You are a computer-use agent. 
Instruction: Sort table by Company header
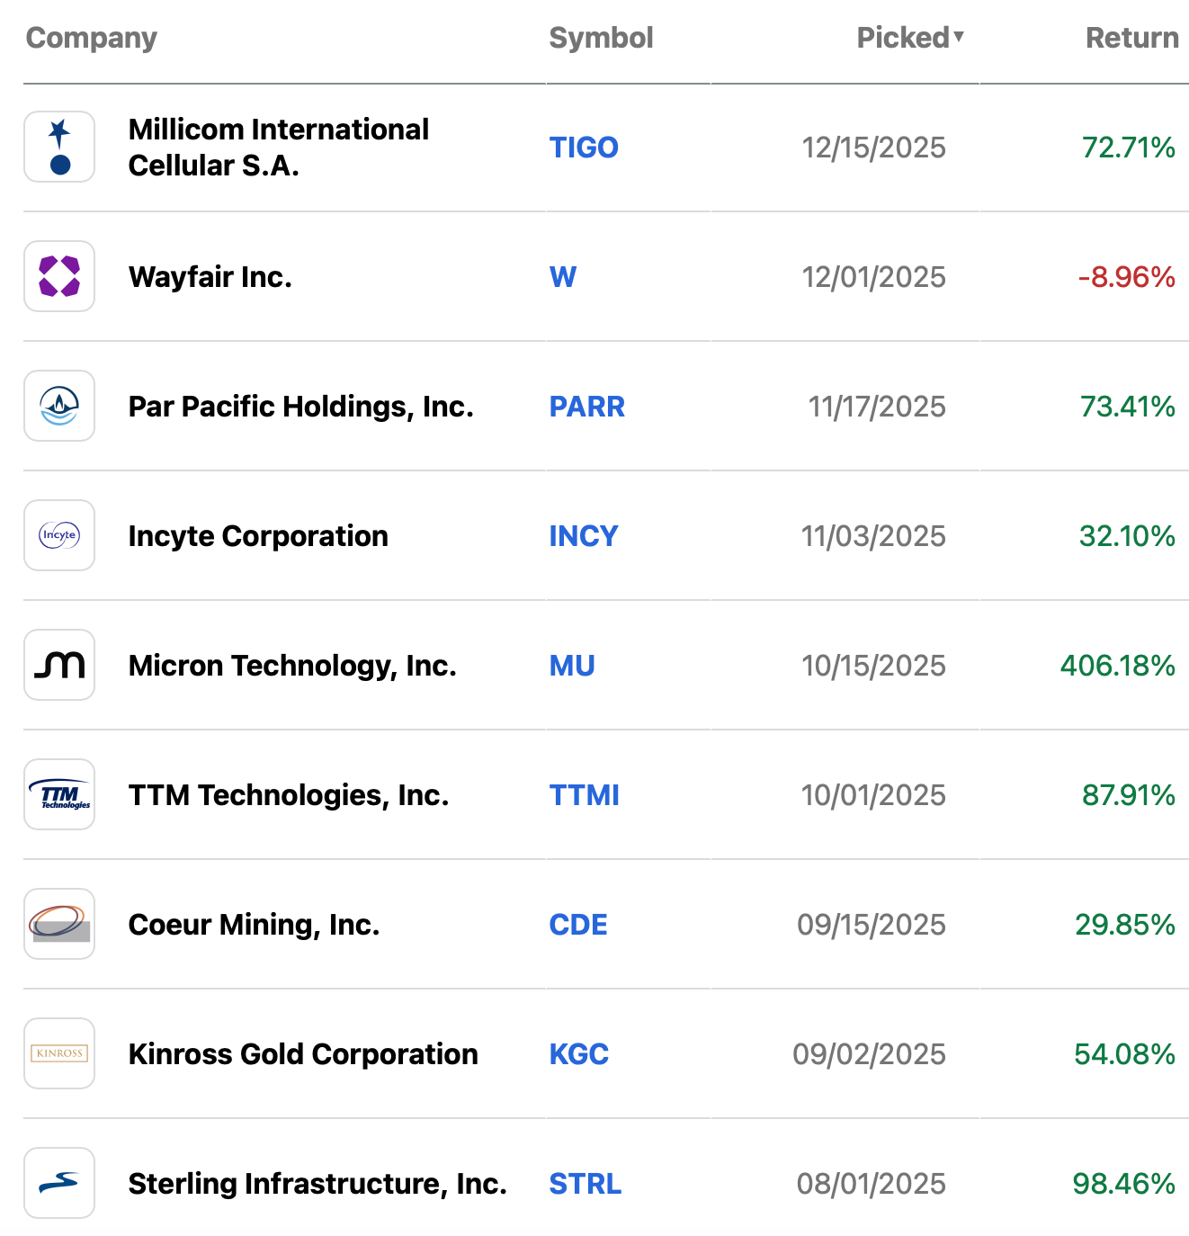[92, 38]
